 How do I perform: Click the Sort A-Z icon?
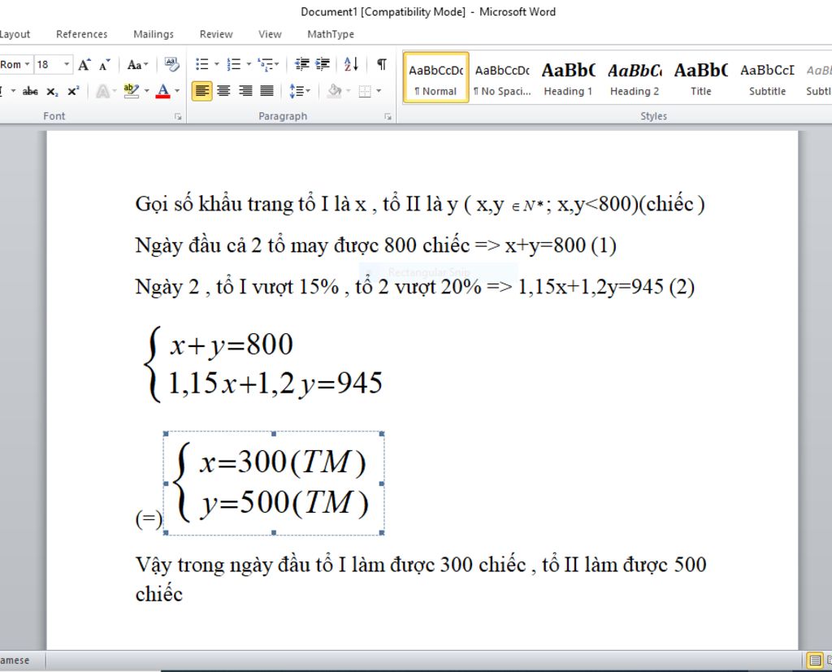(x=351, y=64)
